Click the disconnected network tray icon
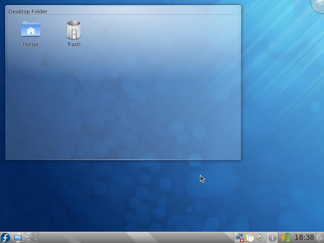 [x=240, y=238]
